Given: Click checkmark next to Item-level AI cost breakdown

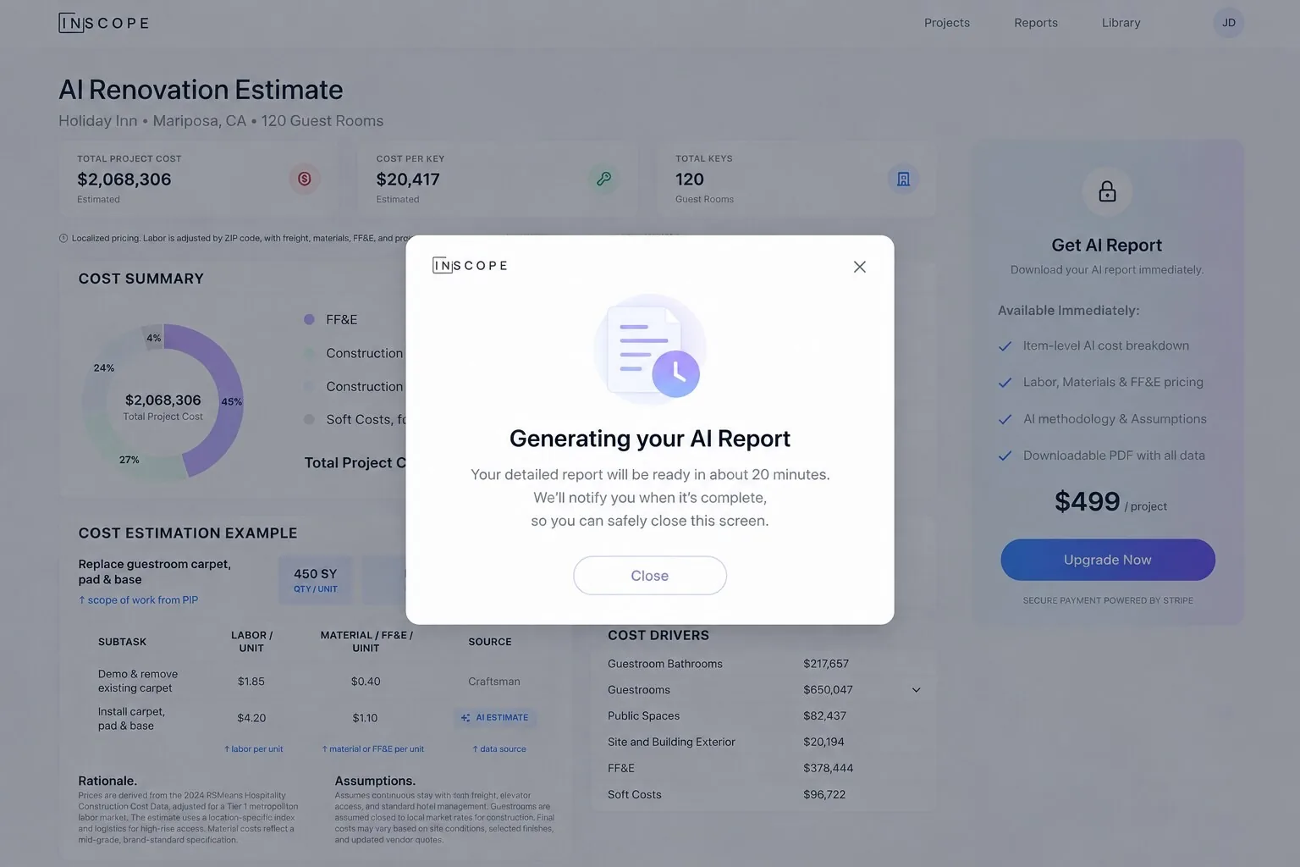Looking at the screenshot, I should pos(1005,346).
